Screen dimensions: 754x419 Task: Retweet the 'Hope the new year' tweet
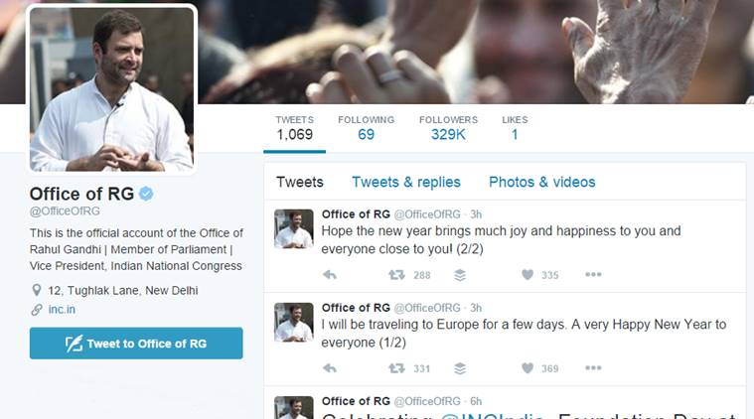[x=396, y=275]
